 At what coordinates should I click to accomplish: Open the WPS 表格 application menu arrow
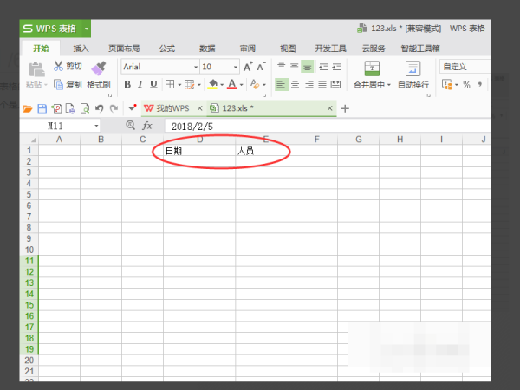point(87,29)
